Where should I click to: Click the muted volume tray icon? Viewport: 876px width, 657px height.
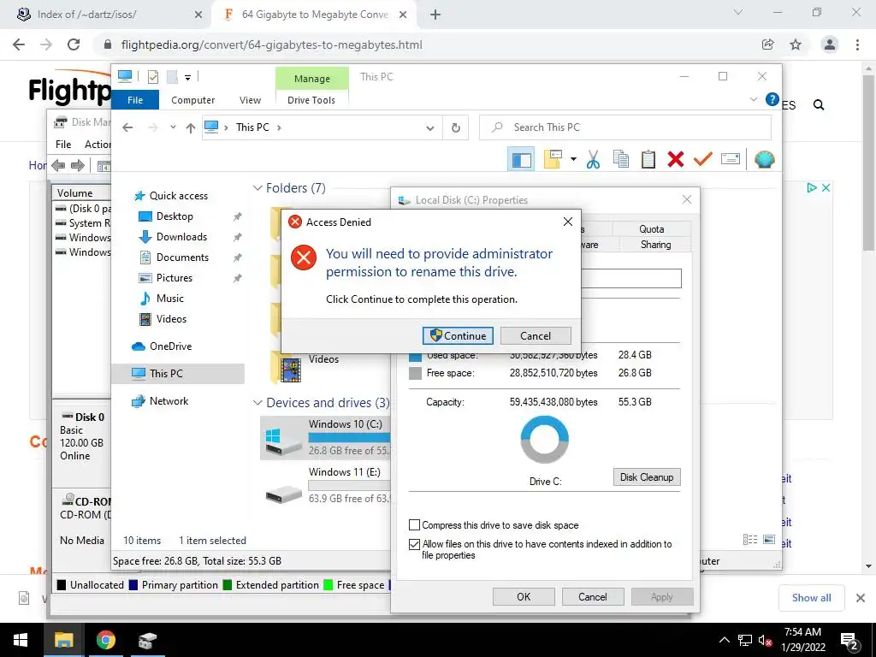click(x=765, y=641)
